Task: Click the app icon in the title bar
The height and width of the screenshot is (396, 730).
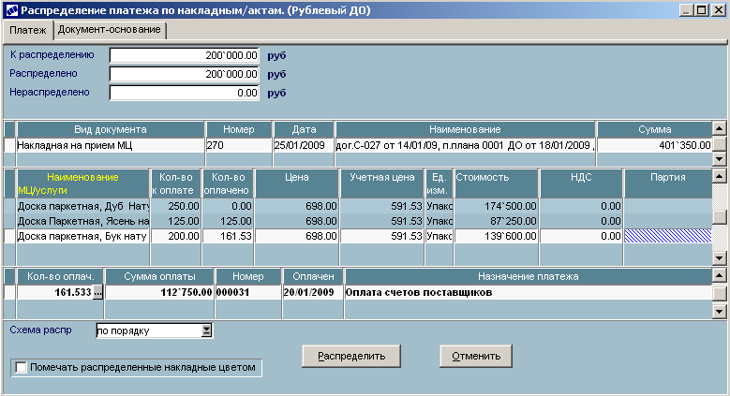Action: (x=11, y=10)
